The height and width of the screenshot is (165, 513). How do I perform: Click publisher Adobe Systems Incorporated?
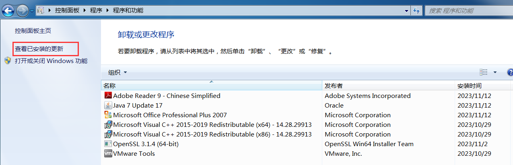(x=368, y=96)
